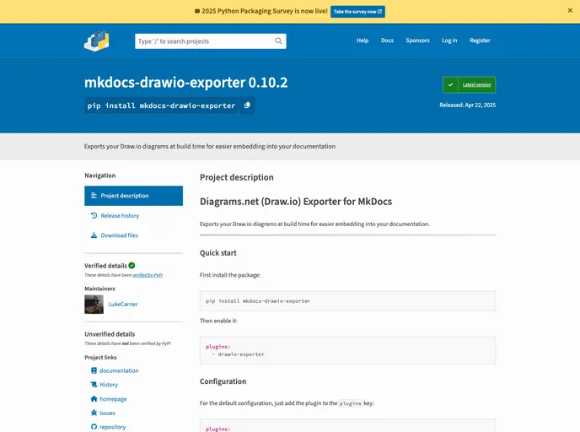Click the homepage house icon
The width and height of the screenshot is (580, 432).
click(x=94, y=399)
